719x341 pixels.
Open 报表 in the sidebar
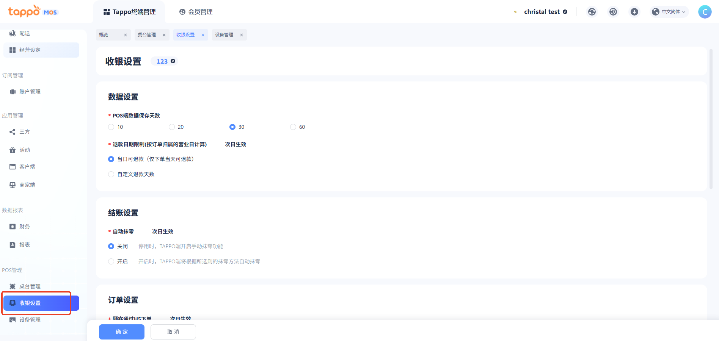click(25, 245)
